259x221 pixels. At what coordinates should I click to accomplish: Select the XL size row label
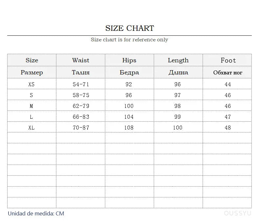click(31, 128)
